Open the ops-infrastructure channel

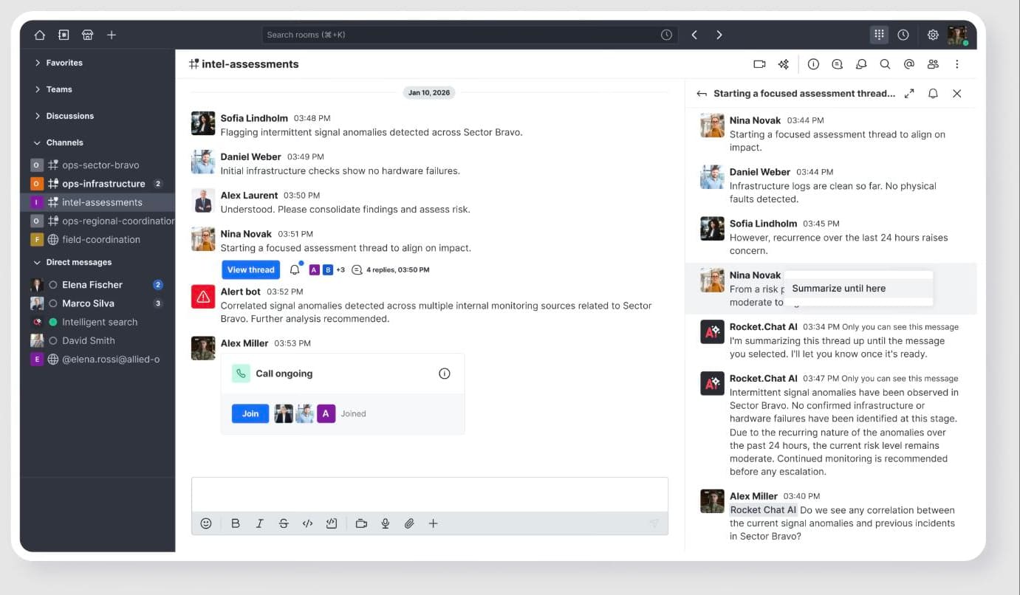point(97,184)
